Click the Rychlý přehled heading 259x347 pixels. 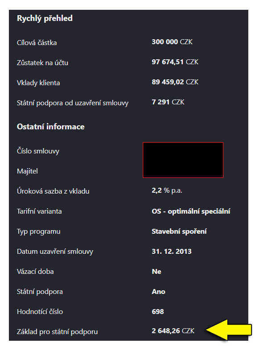(45, 18)
